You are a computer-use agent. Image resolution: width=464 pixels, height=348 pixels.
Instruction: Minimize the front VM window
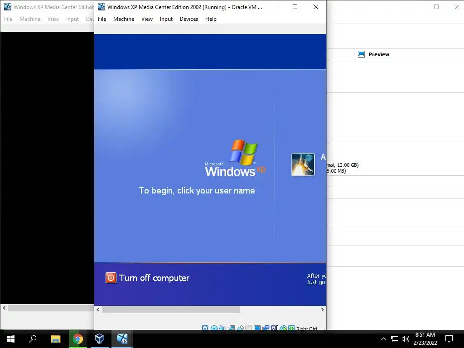tap(275, 7)
